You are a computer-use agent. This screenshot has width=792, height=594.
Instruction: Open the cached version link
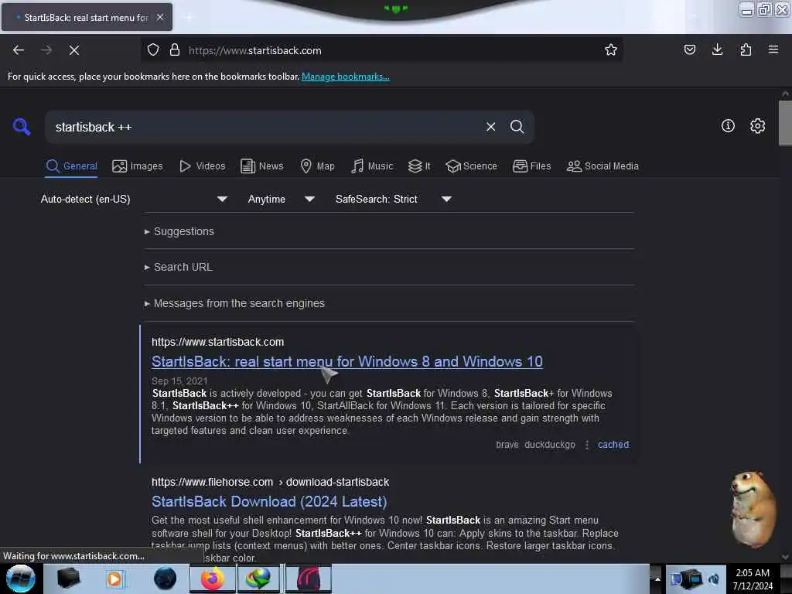pyautogui.click(x=613, y=445)
